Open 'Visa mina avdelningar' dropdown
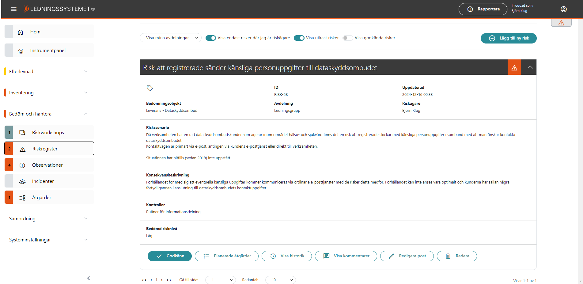583x284 pixels. (170, 38)
